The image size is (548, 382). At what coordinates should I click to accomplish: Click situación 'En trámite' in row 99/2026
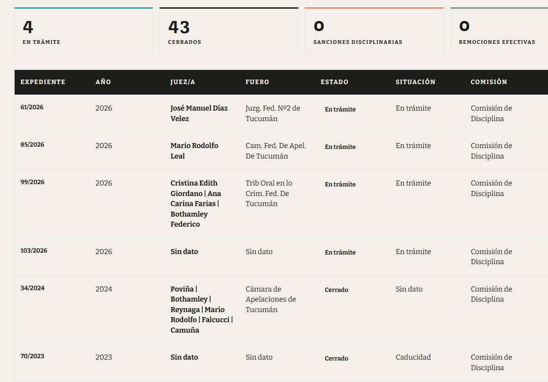point(413,183)
